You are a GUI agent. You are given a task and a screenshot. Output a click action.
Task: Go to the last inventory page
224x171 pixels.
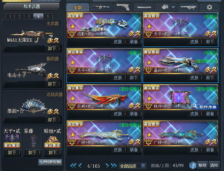pos(114,166)
